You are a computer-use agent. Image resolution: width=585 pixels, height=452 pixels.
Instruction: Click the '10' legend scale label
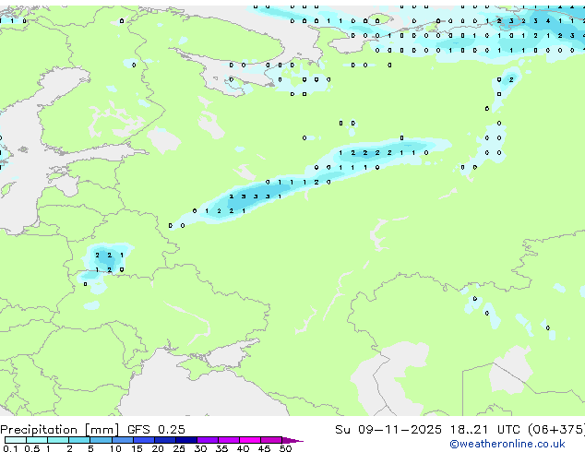(x=115, y=448)
